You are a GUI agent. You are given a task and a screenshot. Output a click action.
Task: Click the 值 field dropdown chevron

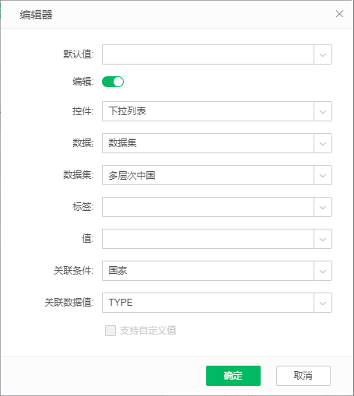(x=323, y=239)
